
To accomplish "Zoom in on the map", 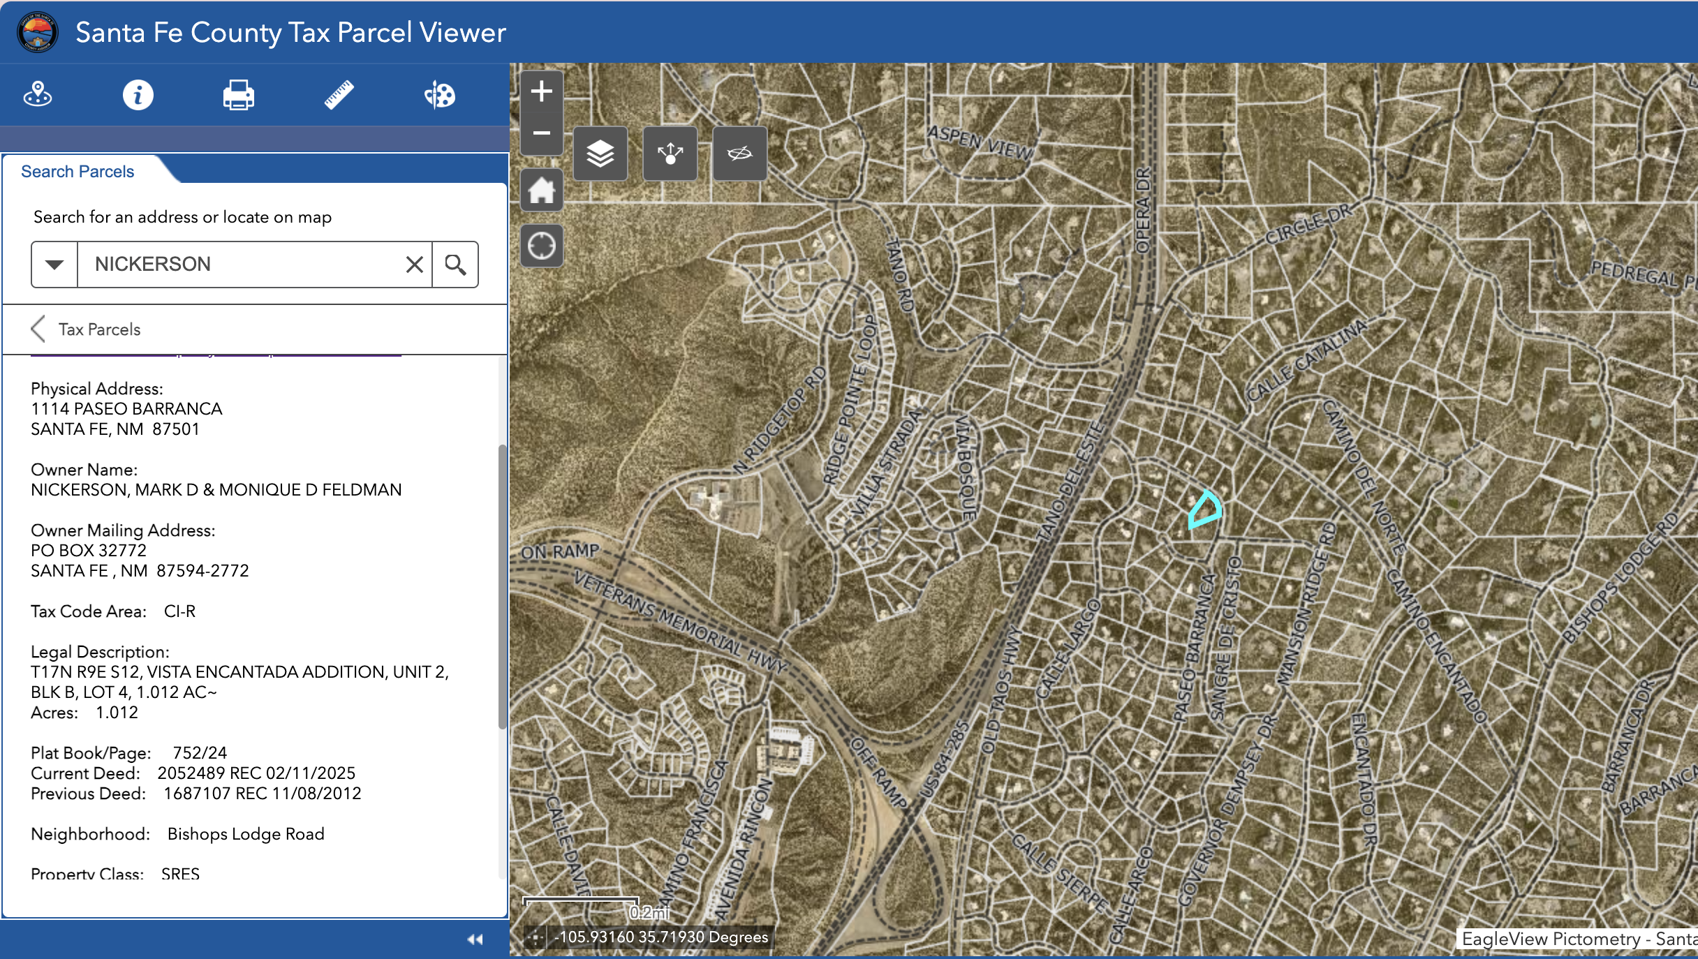I will (x=542, y=91).
